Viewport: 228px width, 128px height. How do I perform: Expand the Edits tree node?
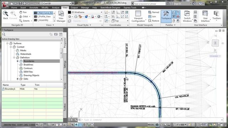17,79
